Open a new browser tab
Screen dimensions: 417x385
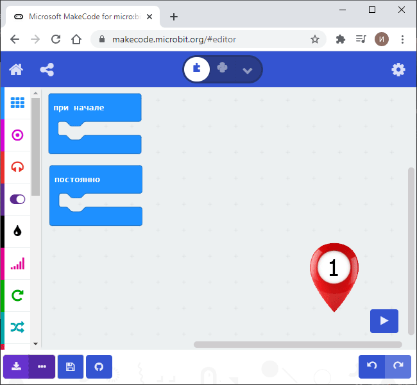[x=174, y=17]
